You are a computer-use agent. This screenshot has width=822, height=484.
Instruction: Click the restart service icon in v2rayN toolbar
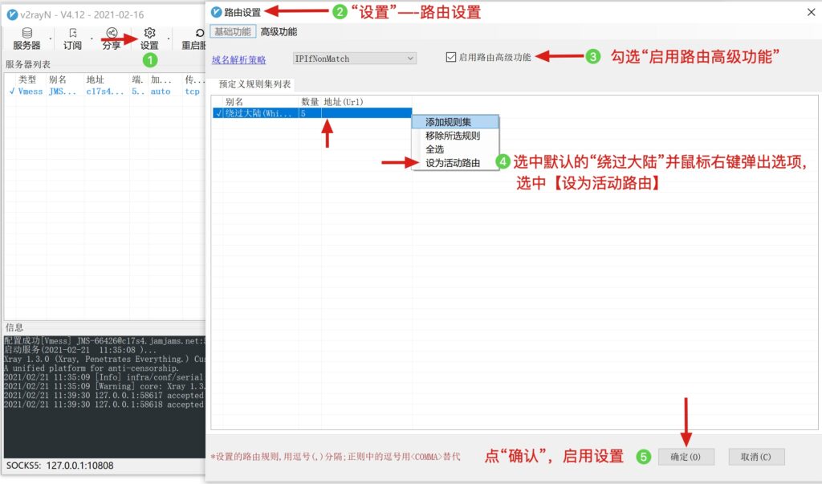(199, 33)
